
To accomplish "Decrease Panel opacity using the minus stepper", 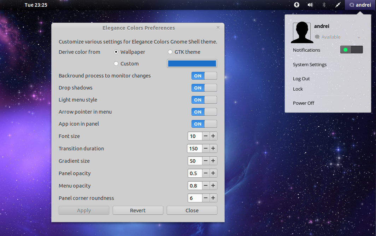I will click(205, 173).
